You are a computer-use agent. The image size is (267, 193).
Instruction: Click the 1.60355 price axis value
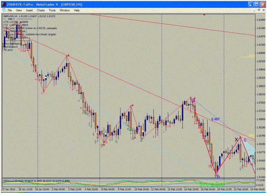(261, 61)
